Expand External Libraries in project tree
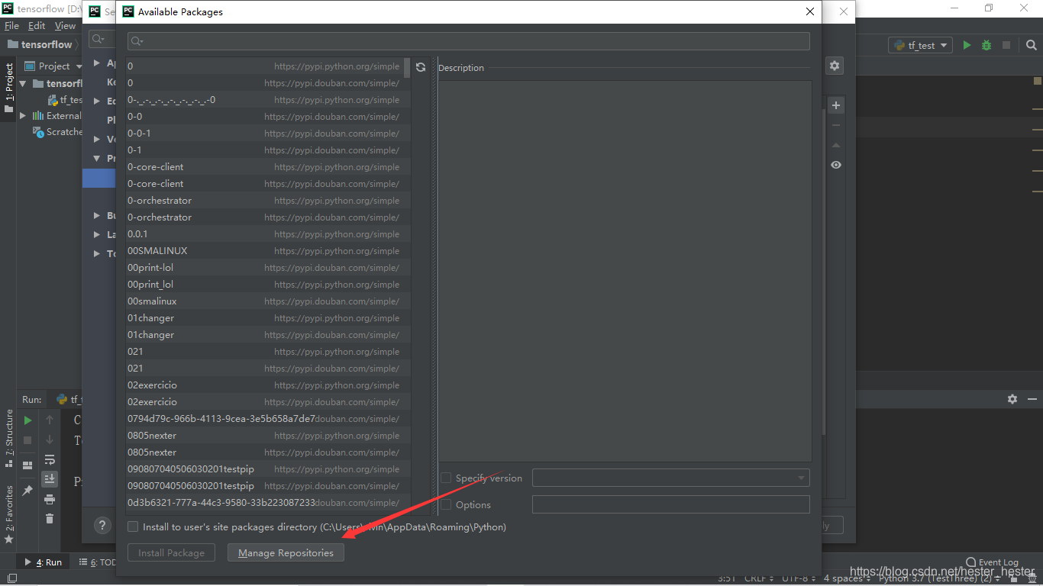Viewport: 1043px width, 586px height. pyautogui.click(x=23, y=116)
